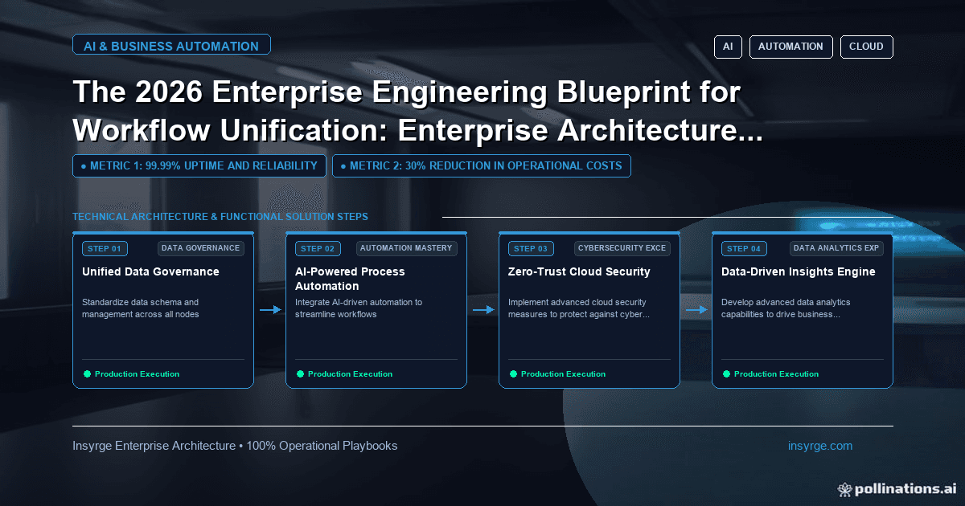Click the AI & BUSINESS AUTOMATION category badge

click(171, 46)
